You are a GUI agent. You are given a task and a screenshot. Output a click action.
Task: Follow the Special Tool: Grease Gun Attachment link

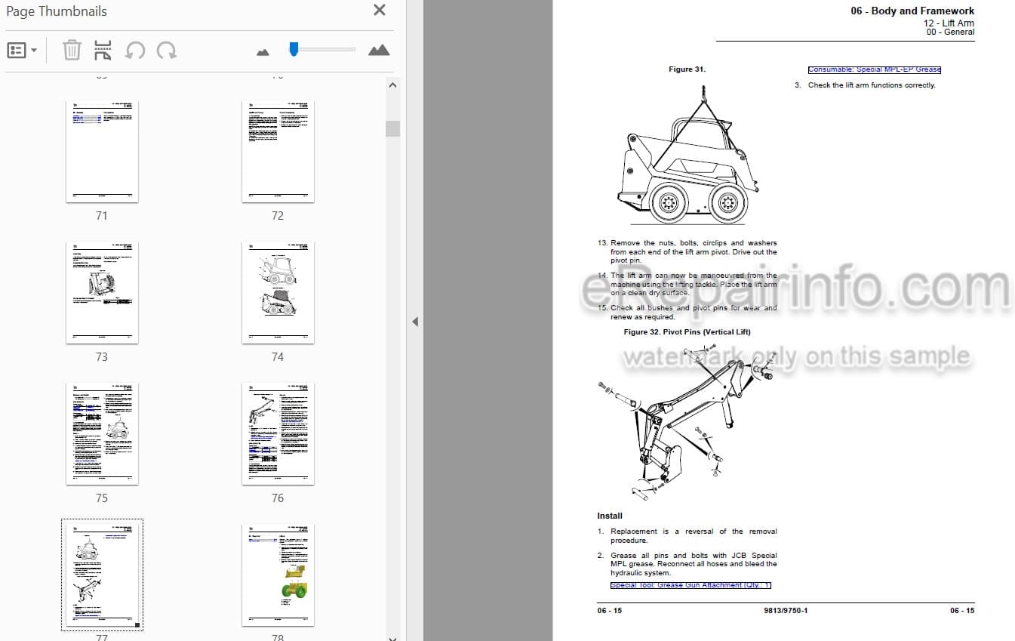[691, 585]
